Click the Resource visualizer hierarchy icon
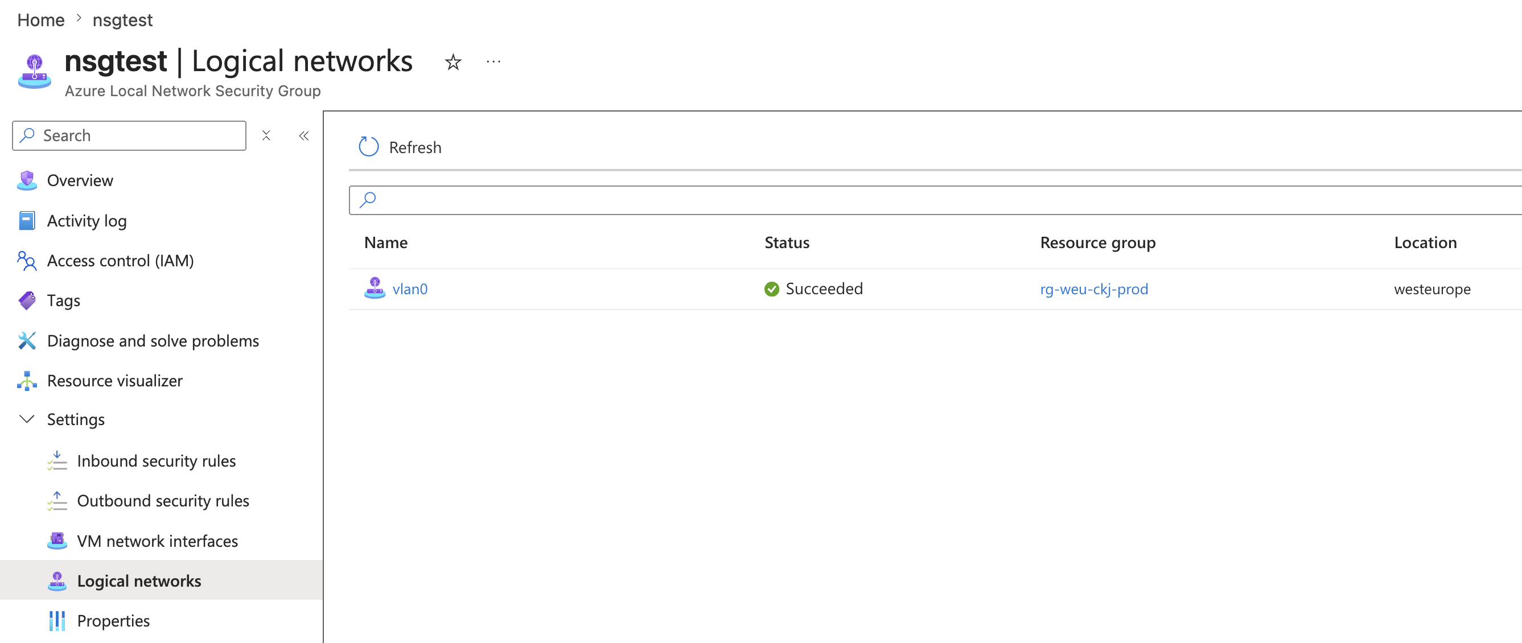 (x=27, y=381)
